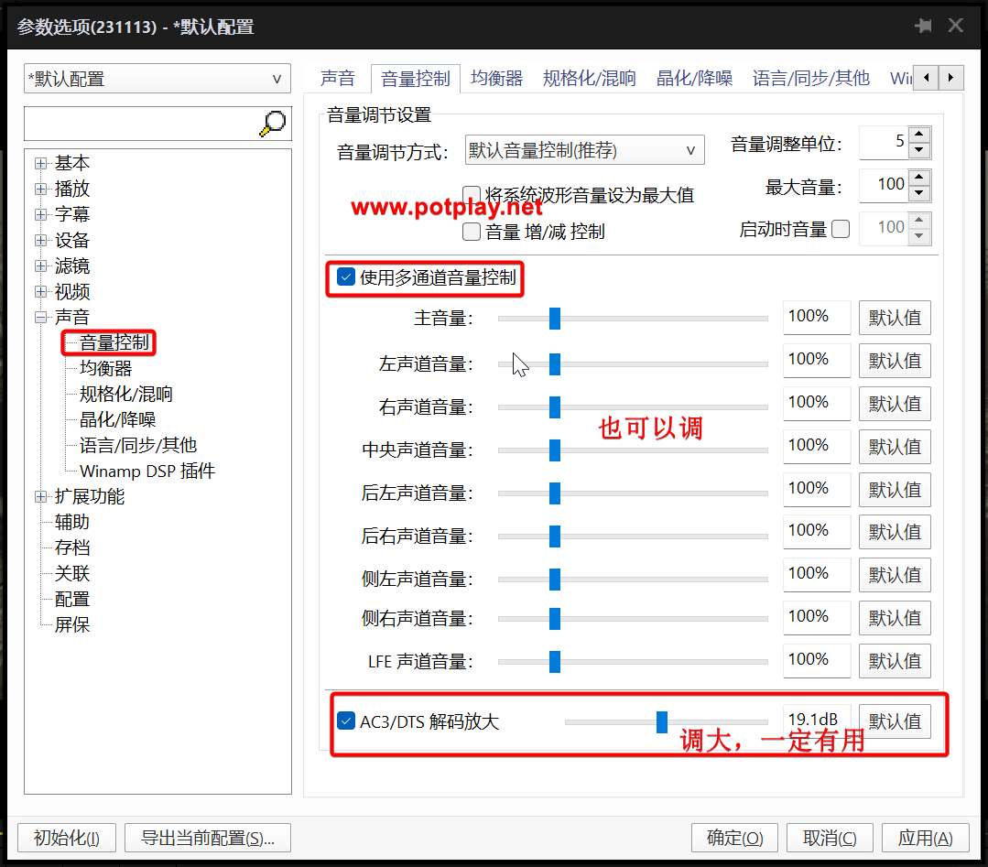Click the 中央声道音量 slider handle
The height and width of the screenshot is (867, 988).
(x=555, y=450)
